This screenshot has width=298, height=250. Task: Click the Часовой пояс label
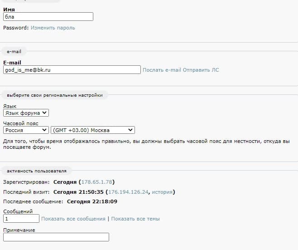click(21, 123)
